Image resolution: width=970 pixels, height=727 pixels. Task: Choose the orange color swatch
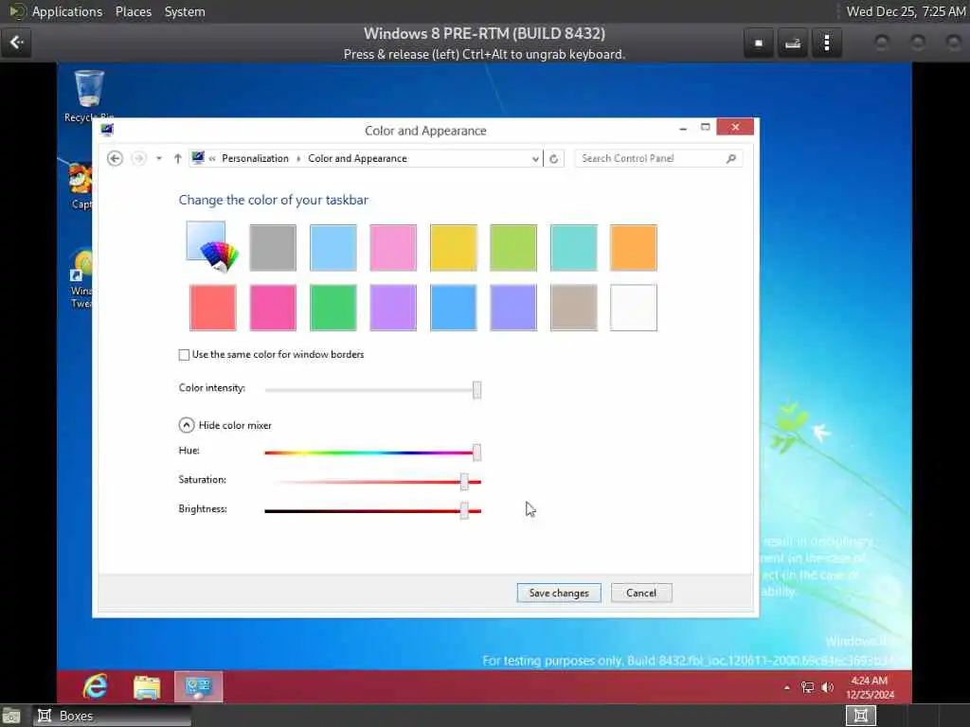634,247
